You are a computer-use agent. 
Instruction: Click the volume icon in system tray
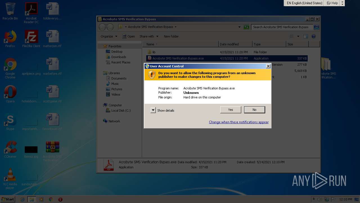(x=320, y=199)
